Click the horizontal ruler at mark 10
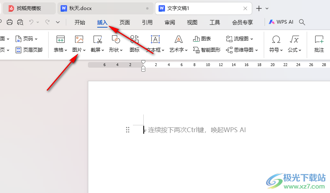Viewport: 330px width, 193px height. pyautogui.click(x=208, y=65)
